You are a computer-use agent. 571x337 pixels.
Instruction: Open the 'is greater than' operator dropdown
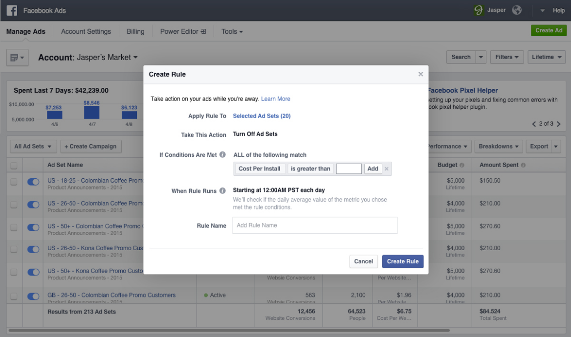click(x=310, y=169)
